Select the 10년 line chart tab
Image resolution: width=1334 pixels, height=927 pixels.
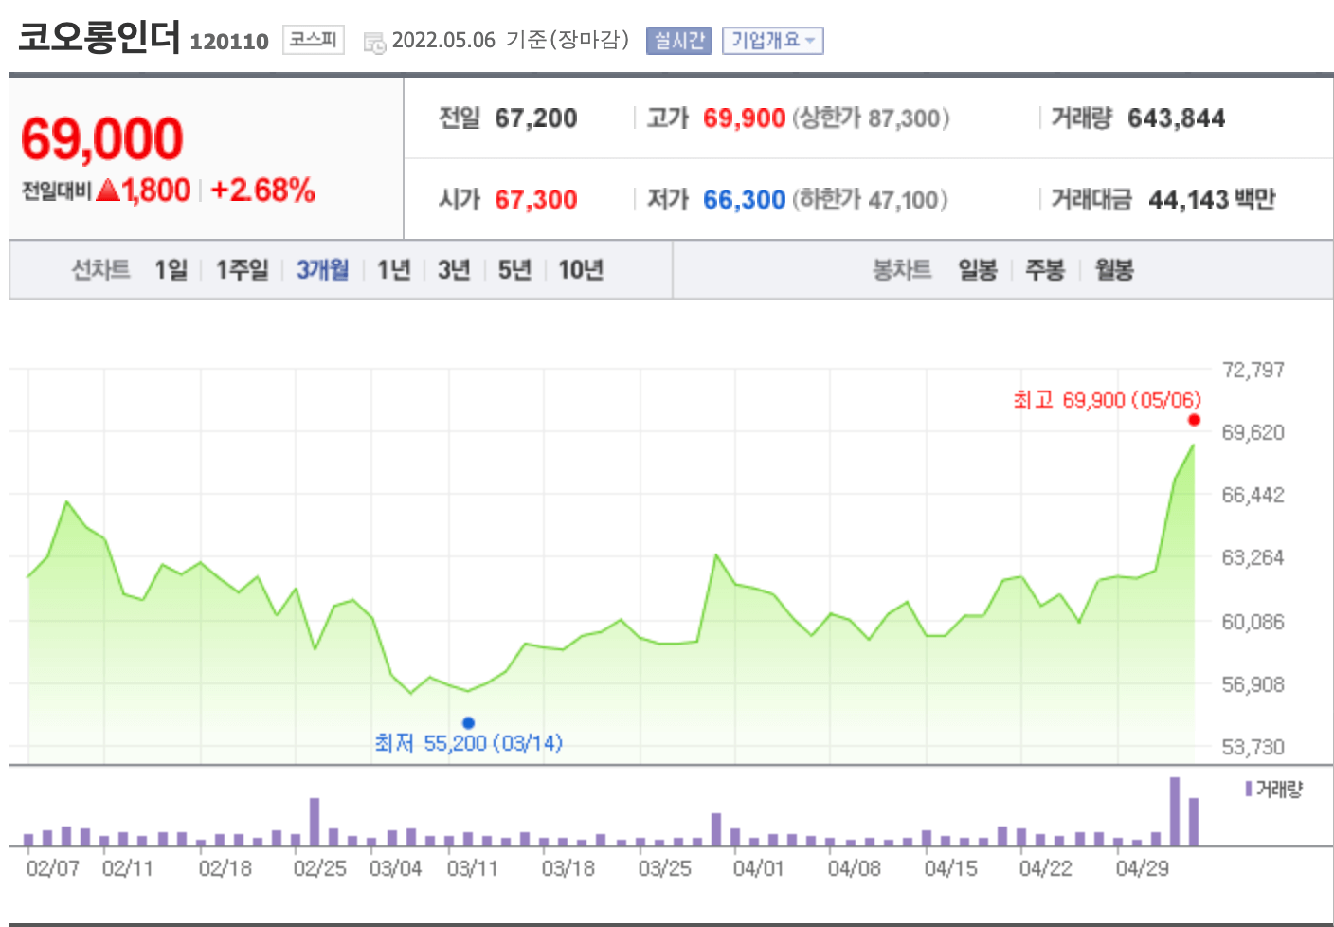581,270
